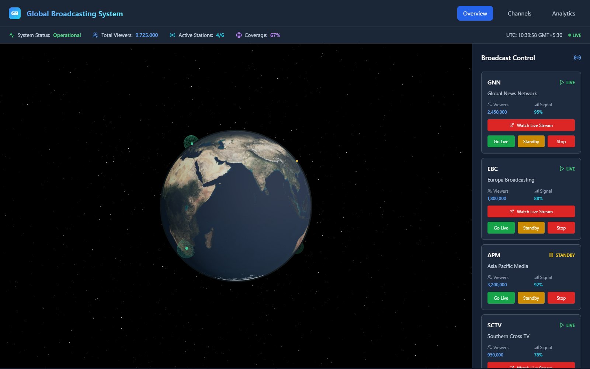Viewport: 590px width, 369px height.
Task: Click the green station marker near Europe on globe
Action: (192, 144)
